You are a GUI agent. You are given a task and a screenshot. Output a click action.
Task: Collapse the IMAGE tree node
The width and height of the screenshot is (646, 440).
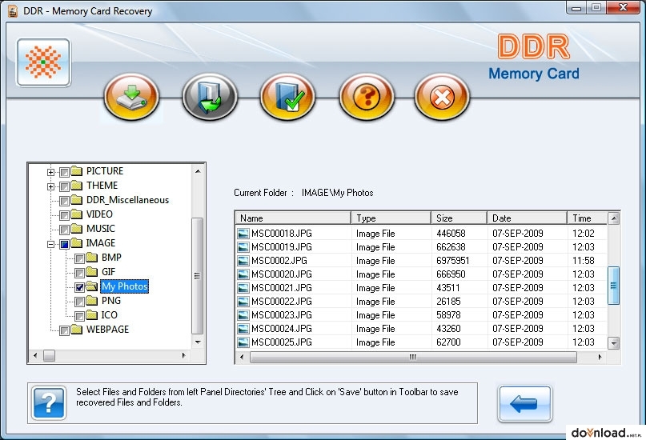(x=50, y=244)
